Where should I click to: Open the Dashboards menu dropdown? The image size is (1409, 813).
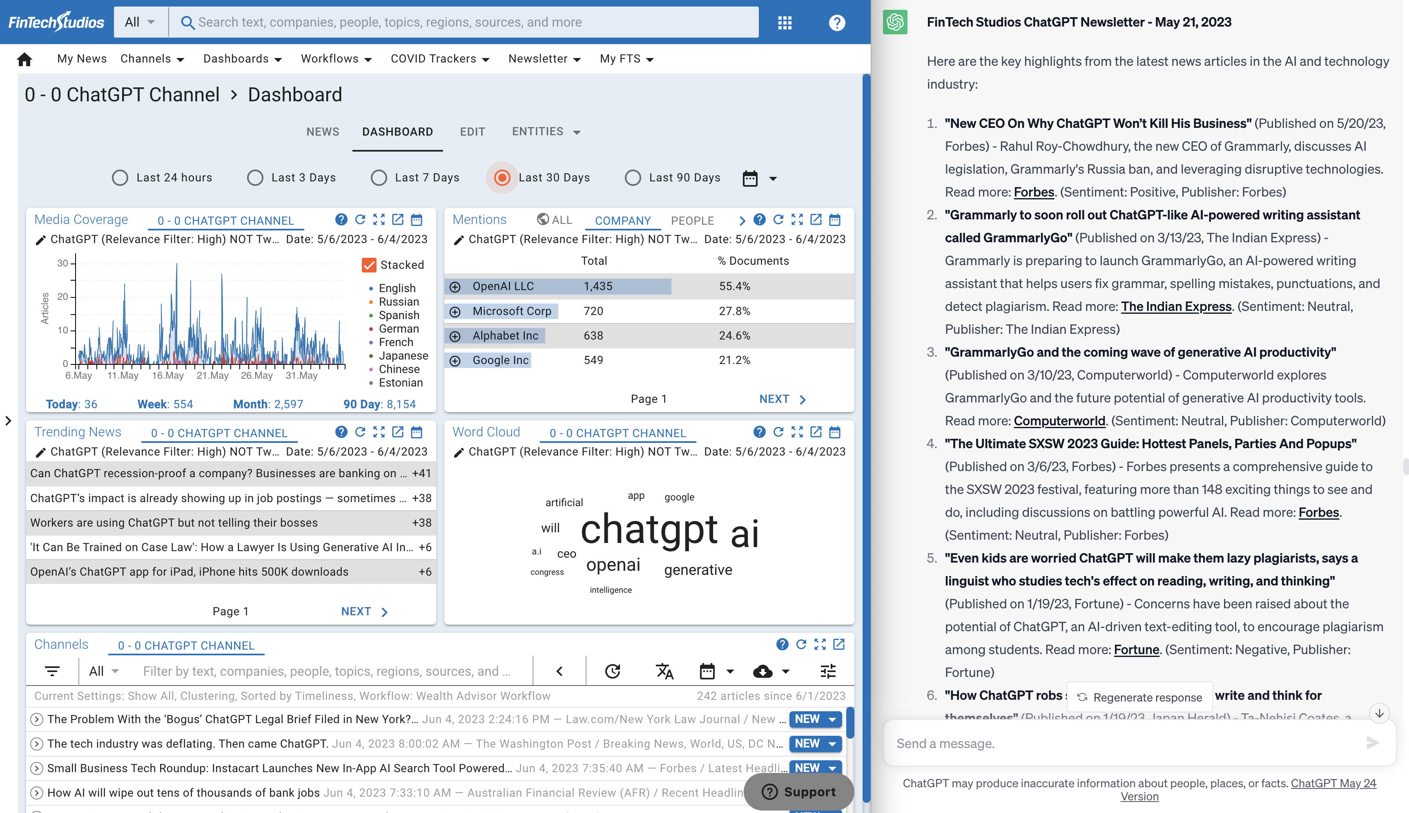(x=243, y=59)
